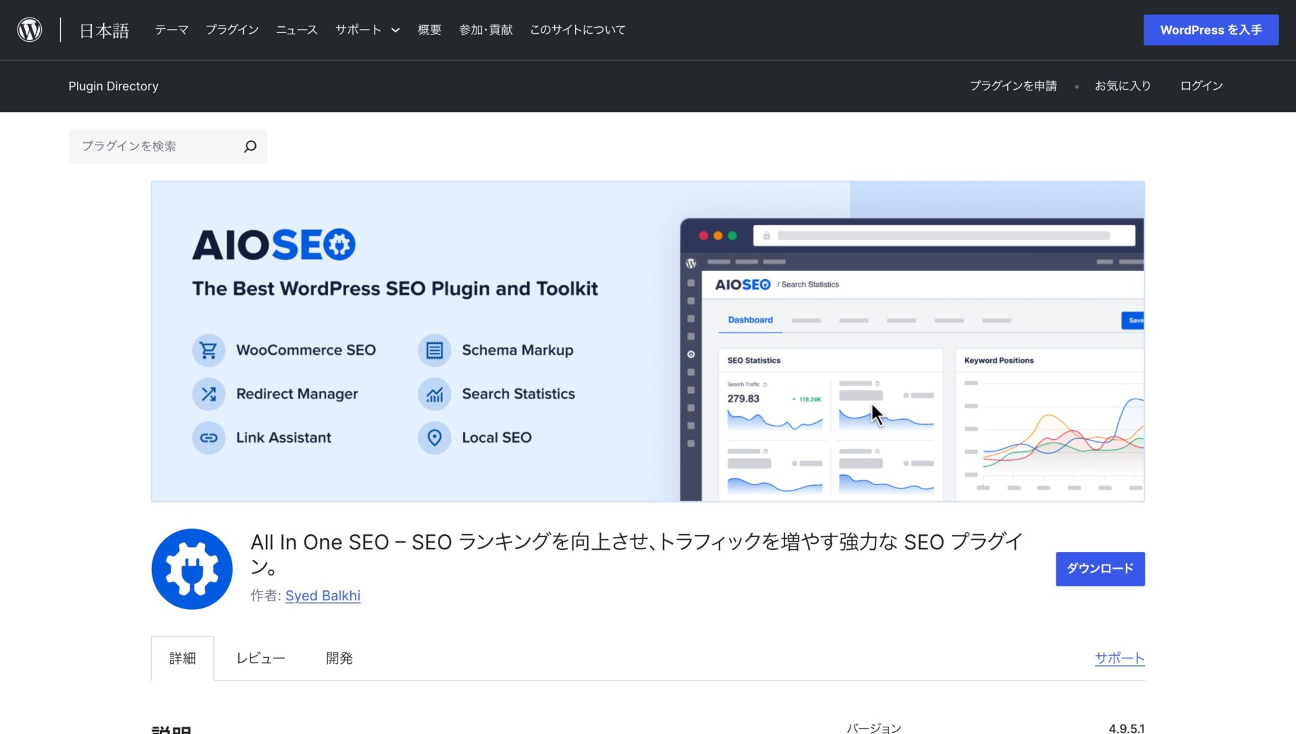
Task: Click the WordPress を入手 button
Action: point(1210,30)
